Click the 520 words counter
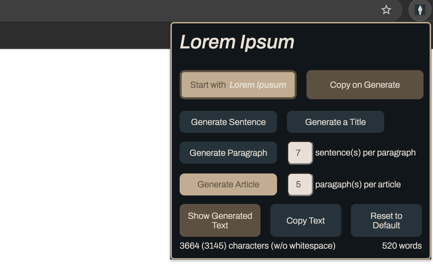This screenshot has height=271, width=433. [x=402, y=246]
